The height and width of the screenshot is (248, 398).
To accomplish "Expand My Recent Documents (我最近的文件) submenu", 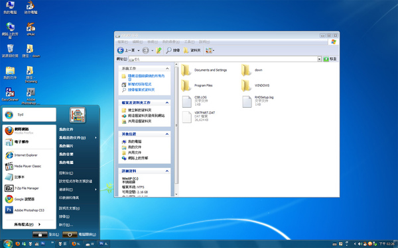I will click(78, 138).
